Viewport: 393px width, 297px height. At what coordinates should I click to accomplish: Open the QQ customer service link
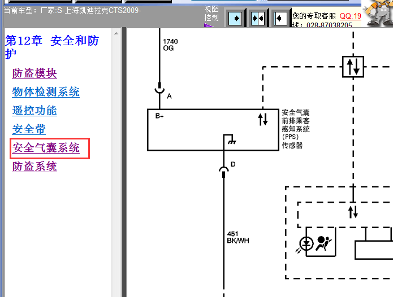click(350, 16)
